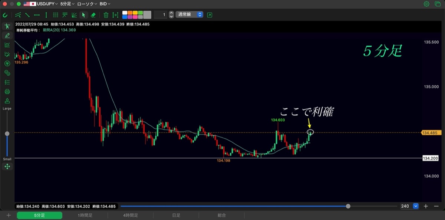The width and height of the screenshot is (445, 220).
Task: Click the save download icon in sidebar
Action: click(x=7, y=101)
